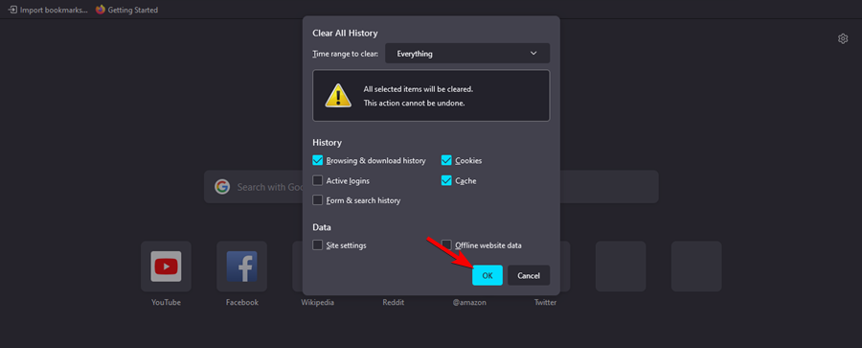
Task: Click the Import bookmarks icon
Action: 12,10
